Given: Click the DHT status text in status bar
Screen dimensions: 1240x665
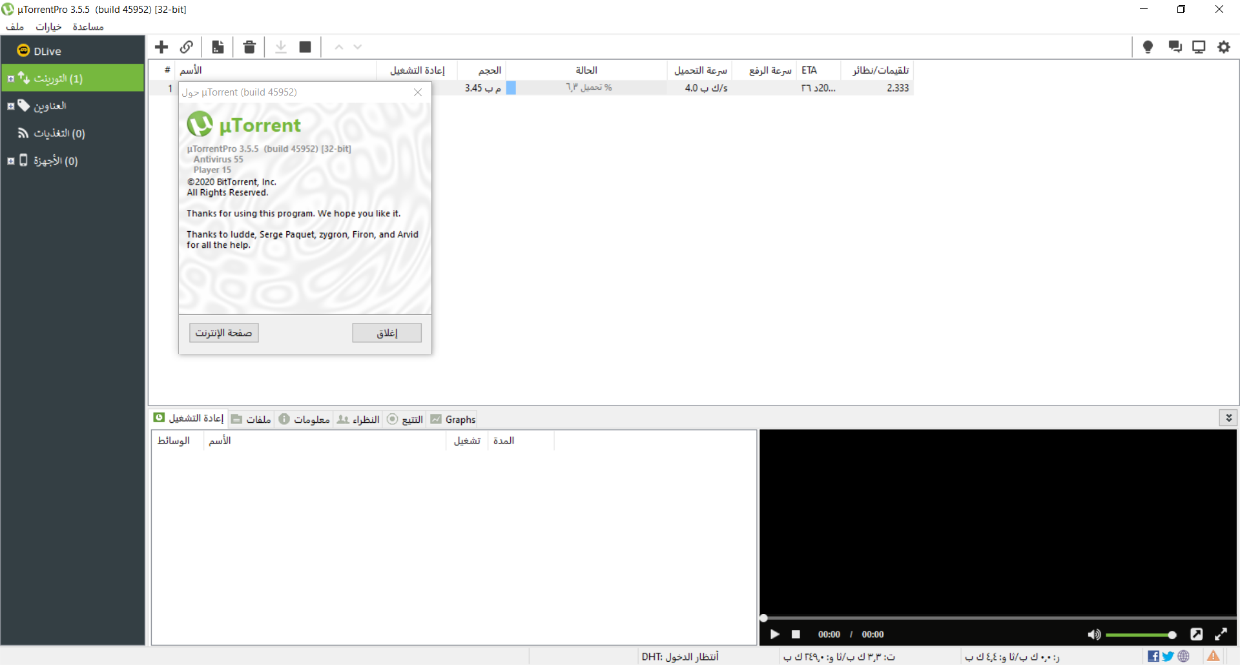Looking at the screenshot, I should [x=679, y=656].
